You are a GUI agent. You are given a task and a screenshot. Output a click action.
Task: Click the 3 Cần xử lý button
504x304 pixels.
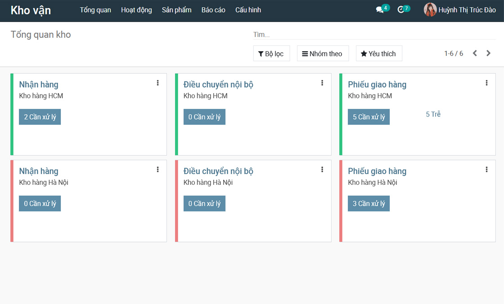click(369, 204)
